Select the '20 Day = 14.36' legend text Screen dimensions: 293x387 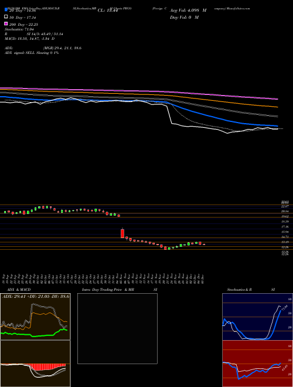(23, 11)
